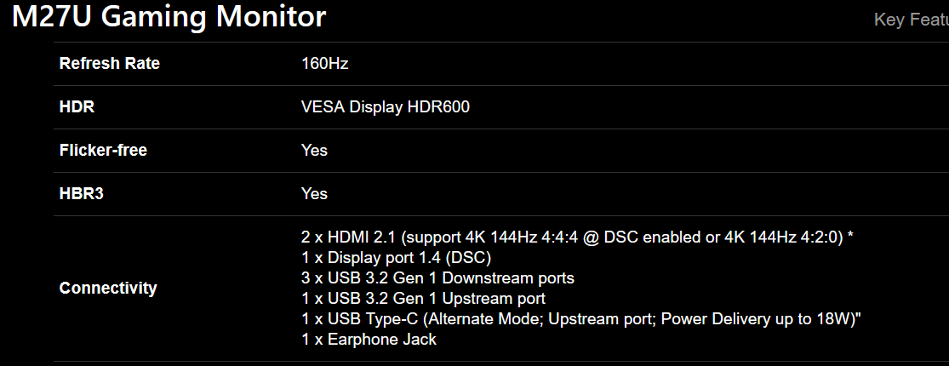Click the VESA Display HDR600 value
Viewport: 949px width, 366px height.
[x=385, y=107]
